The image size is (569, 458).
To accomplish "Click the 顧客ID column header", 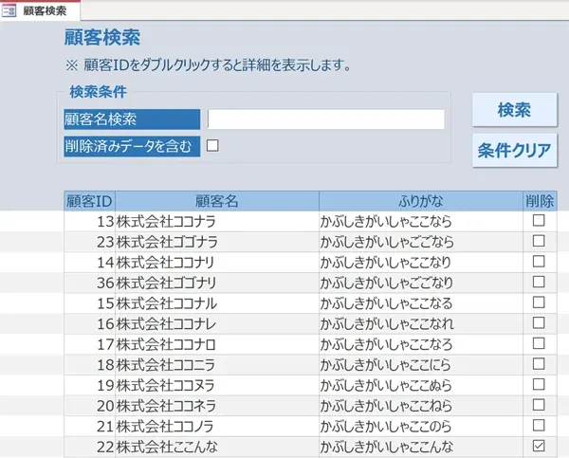I will (89, 200).
